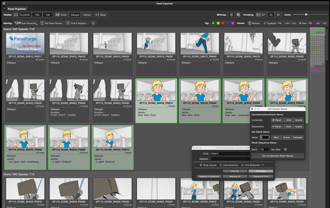Duplicate panel into new shot (+SH)
The height and width of the screenshot is (208, 330).
pyautogui.click(x=287, y=23)
